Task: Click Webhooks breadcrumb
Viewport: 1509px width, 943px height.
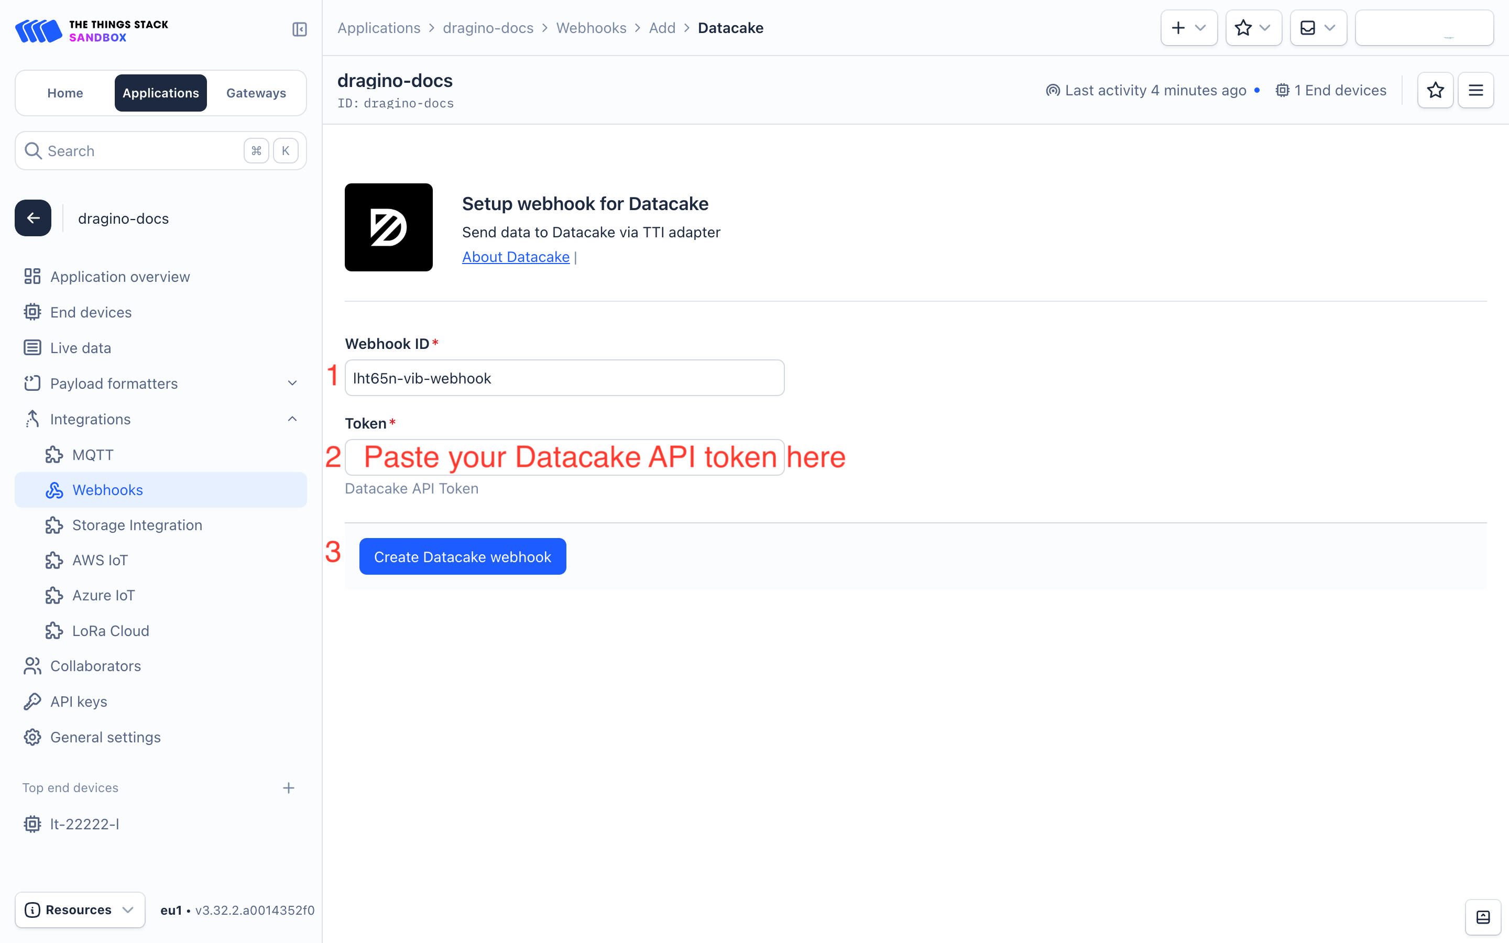Action: point(591,28)
